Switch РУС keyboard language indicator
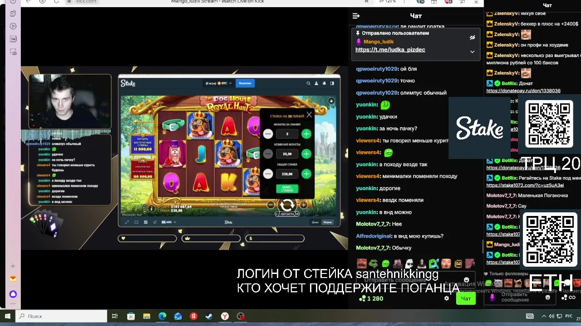Viewport: 581px width, 326px height. click(569, 316)
